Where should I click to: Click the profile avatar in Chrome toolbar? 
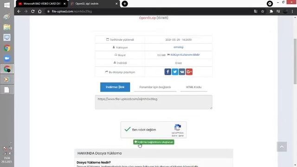285,11
